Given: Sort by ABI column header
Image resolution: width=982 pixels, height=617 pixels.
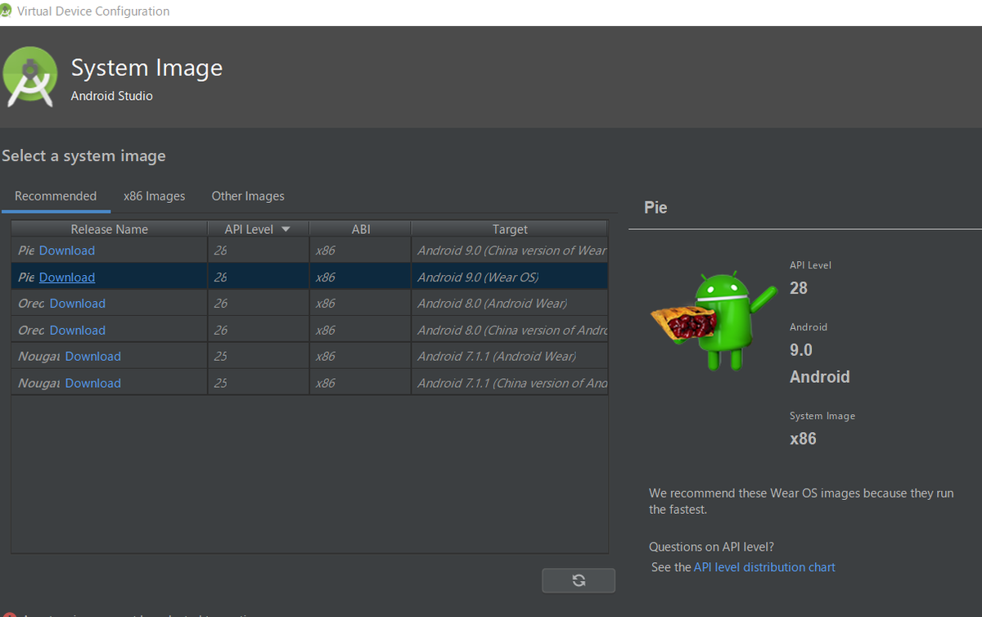Looking at the screenshot, I should [x=361, y=229].
